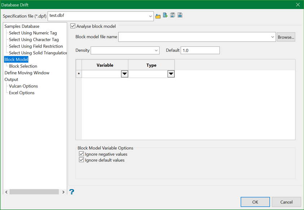
Task: Click the Browse... button
Action: 286,37
